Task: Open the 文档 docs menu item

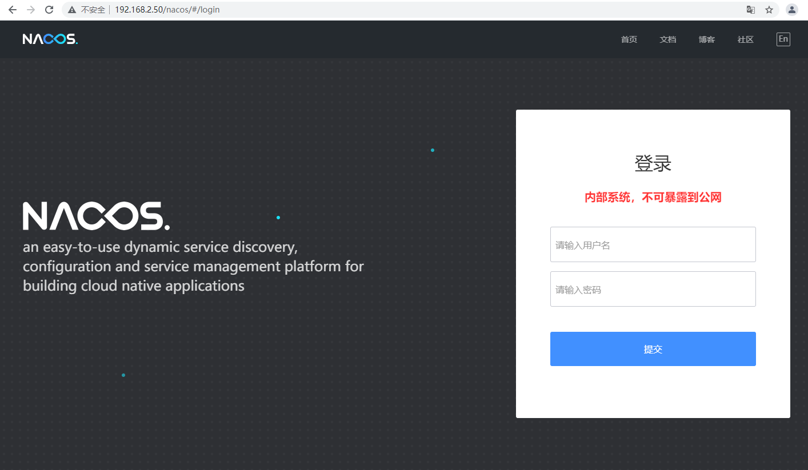Action: tap(668, 39)
